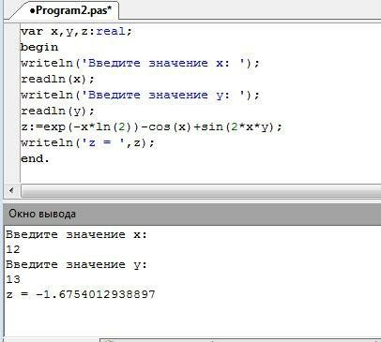Click the left arrow of horizontal scrollbar
The image size is (381, 342).
coord(12,190)
